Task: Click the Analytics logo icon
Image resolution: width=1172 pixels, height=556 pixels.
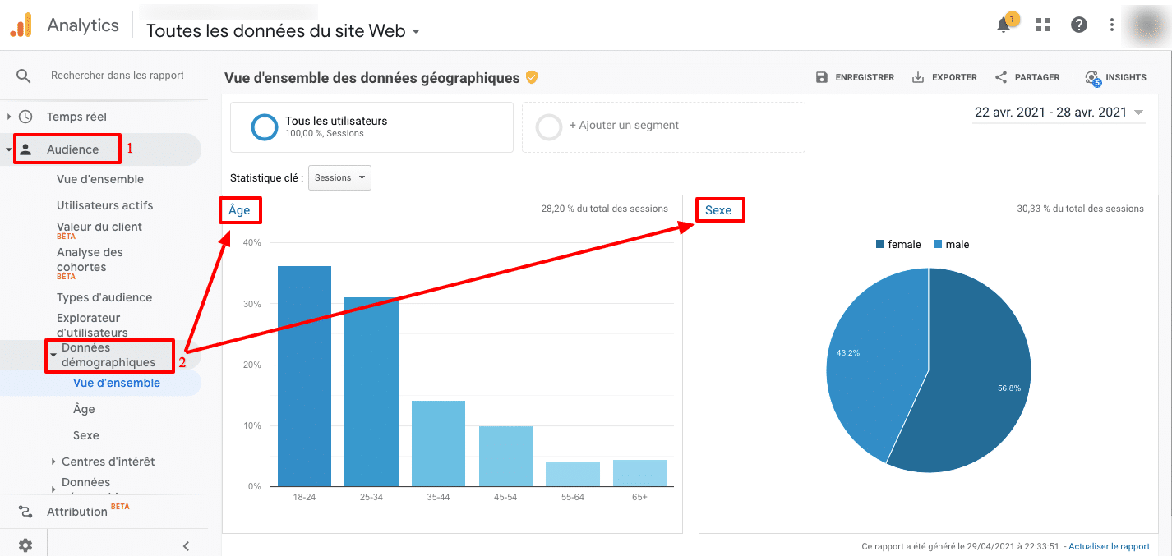Action: pos(21,25)
